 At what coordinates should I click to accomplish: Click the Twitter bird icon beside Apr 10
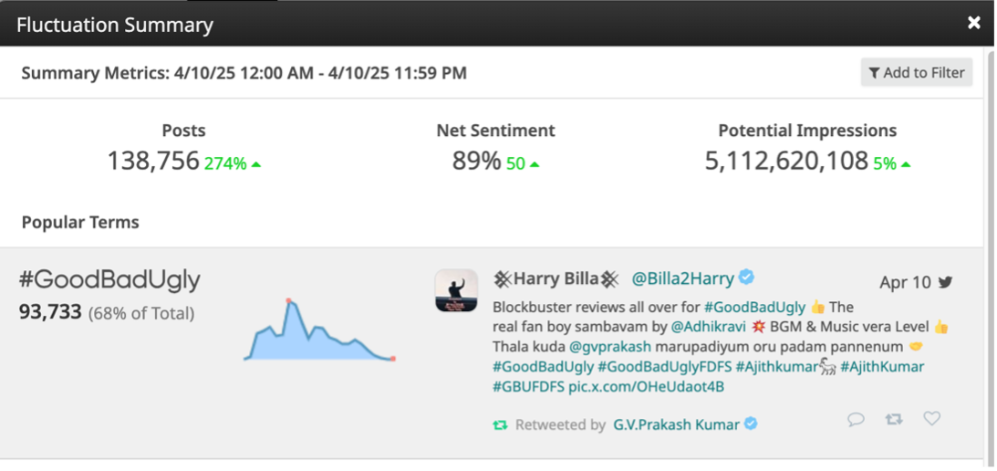click(946, 282)
